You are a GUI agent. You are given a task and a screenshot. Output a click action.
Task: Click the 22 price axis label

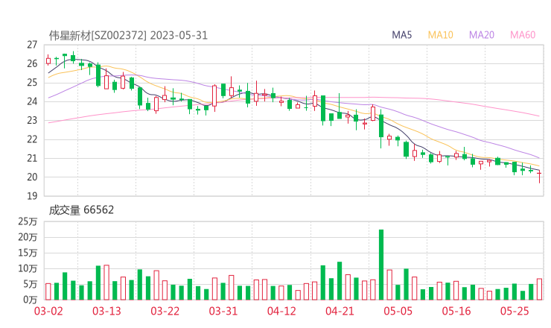[x=32, y=139]
